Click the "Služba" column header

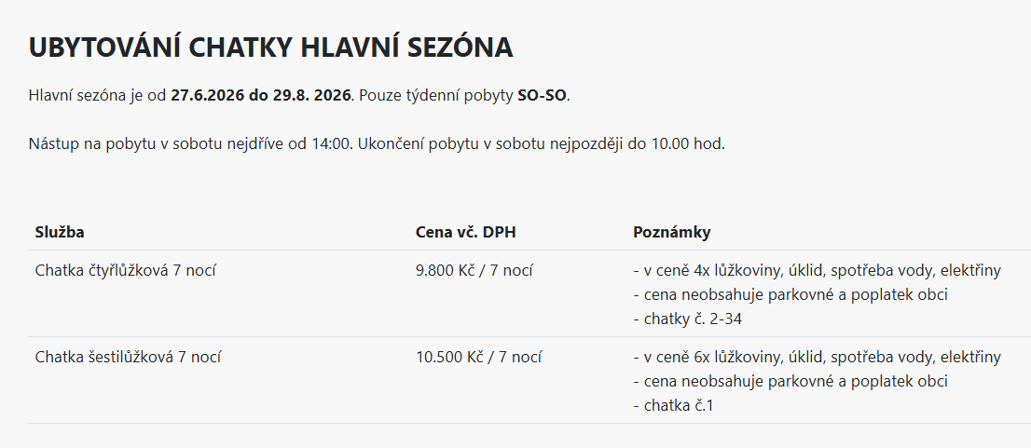[x=60, y=232]
